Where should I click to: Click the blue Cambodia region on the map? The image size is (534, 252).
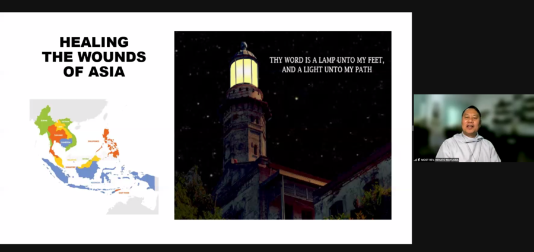[x=66, y=142]
